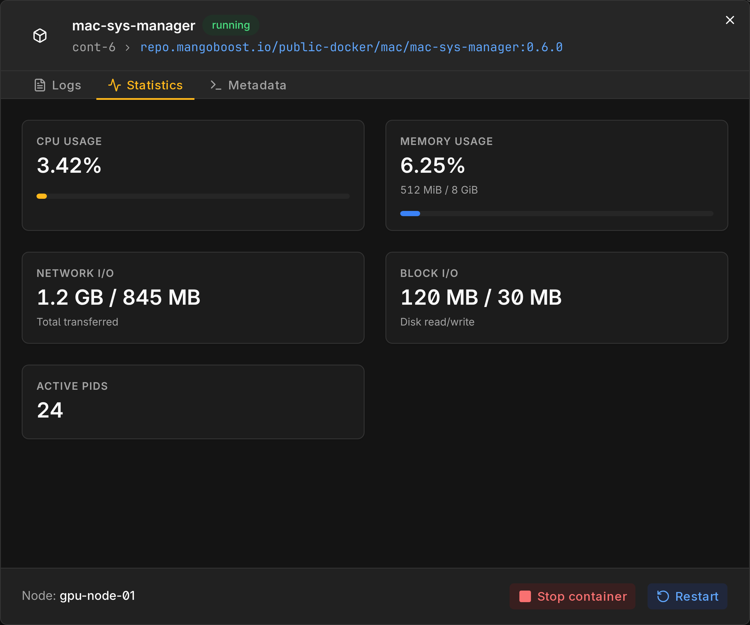Image resolution: width=750 pixels, height=625 pixels.
Task: Click the container cube icon in header
Action: 40,36
